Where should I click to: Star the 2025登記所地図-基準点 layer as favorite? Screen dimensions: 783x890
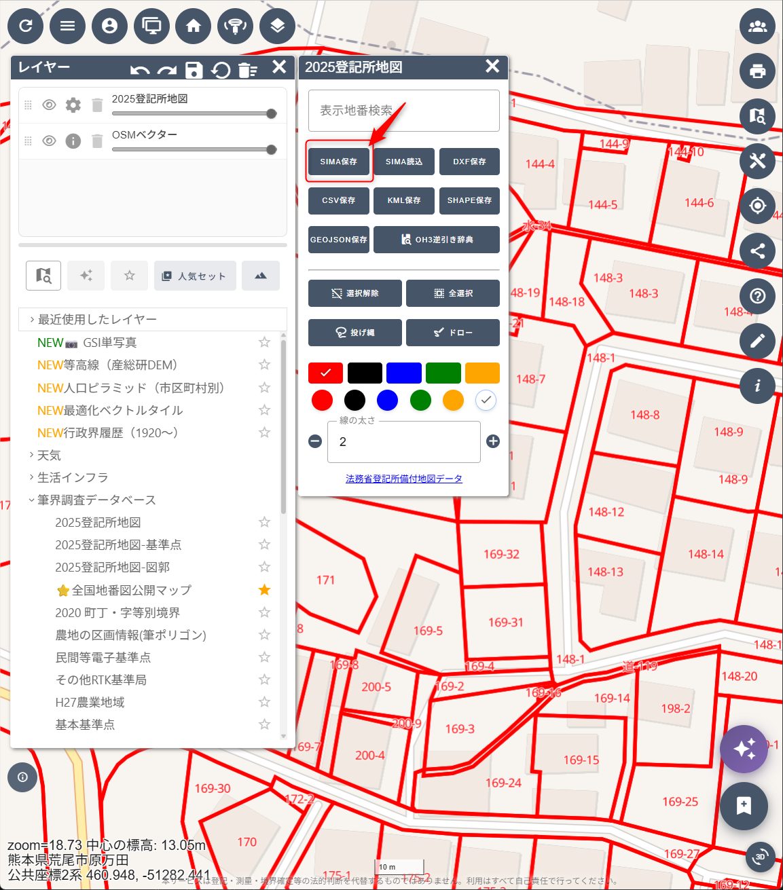264,544
